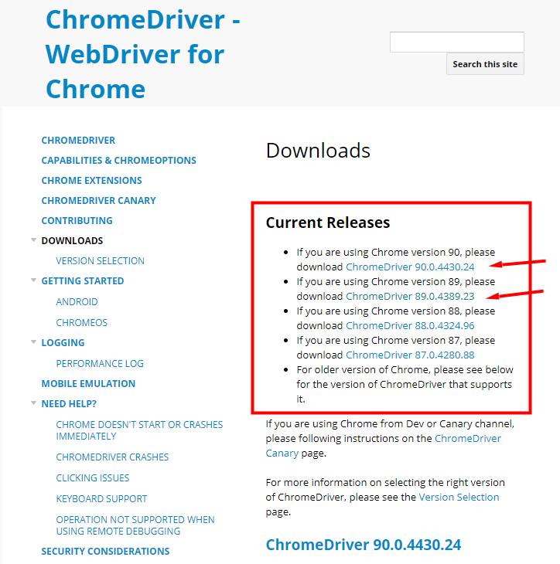The width and height of the screenshot is (560, 564).
Task: Click the Search this site button
Action: [x=485, y=64]
